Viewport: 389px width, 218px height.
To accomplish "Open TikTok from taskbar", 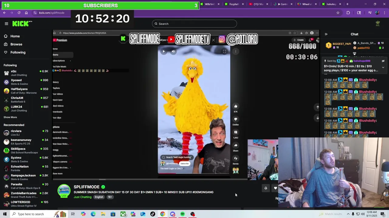I will click(153, 214).
